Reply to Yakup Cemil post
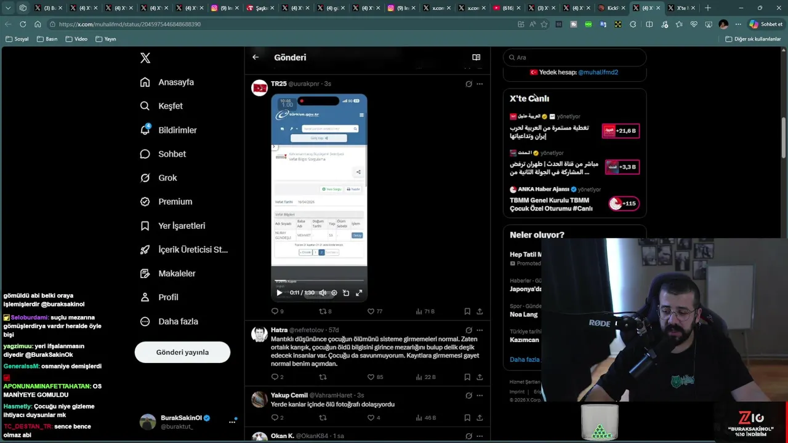Viewport: 788px width, 443px height. (x=277, y=418)
